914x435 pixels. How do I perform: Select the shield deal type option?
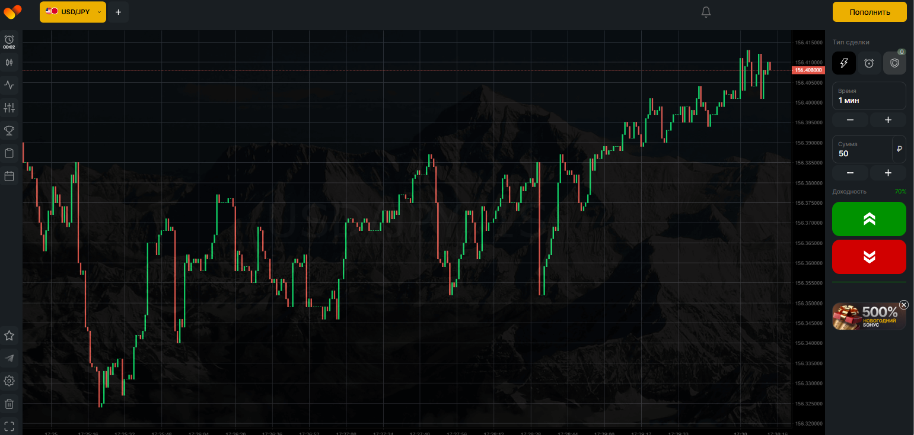click(x=894, y=63)
